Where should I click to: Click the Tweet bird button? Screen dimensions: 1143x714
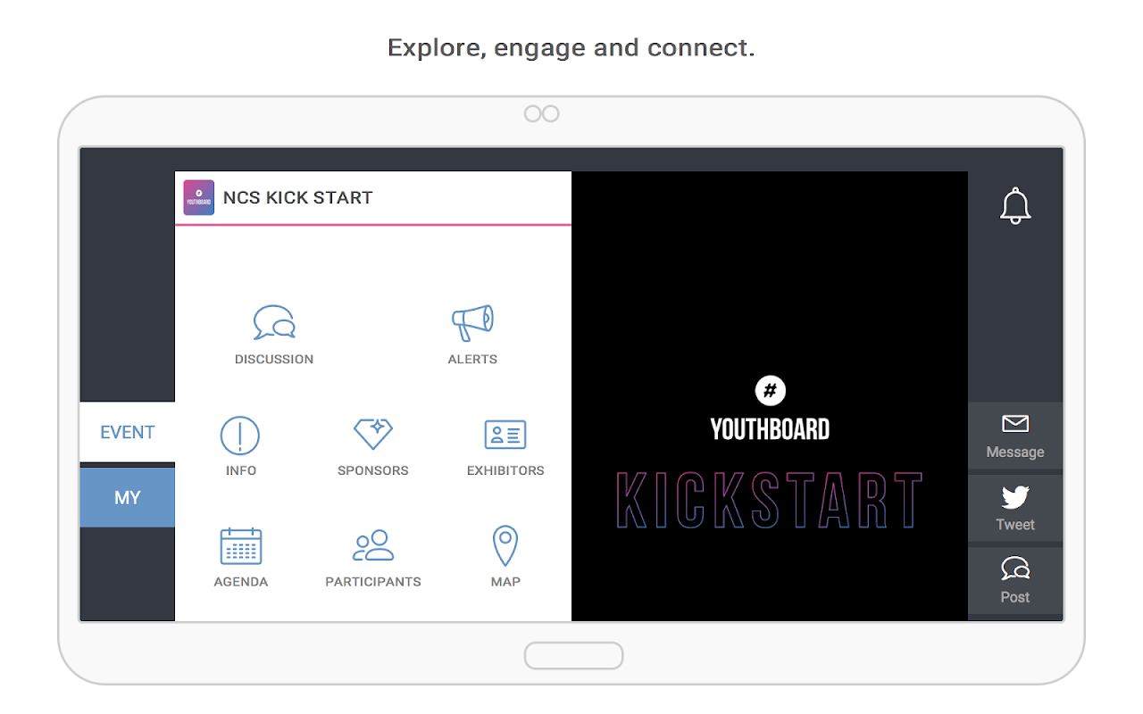(x=1015, y=508)
